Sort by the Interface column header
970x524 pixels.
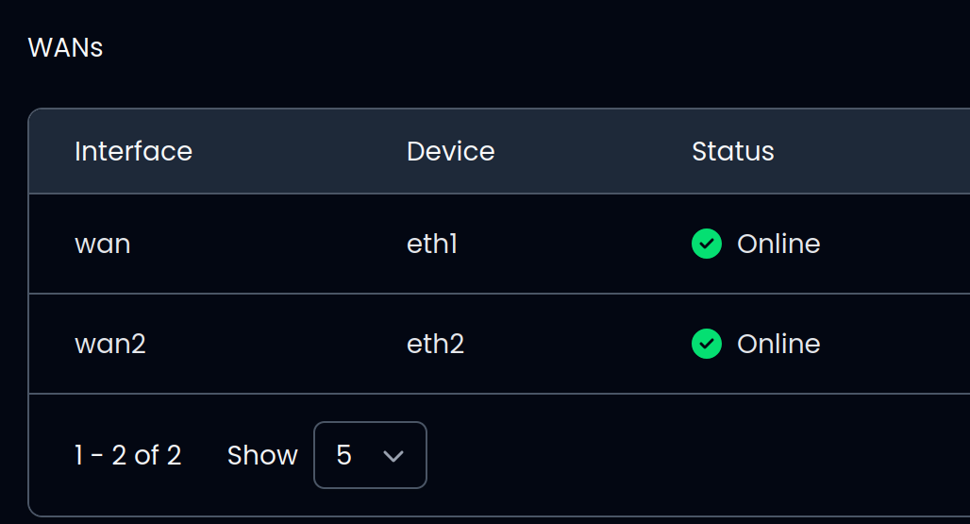tap(134, 152)
